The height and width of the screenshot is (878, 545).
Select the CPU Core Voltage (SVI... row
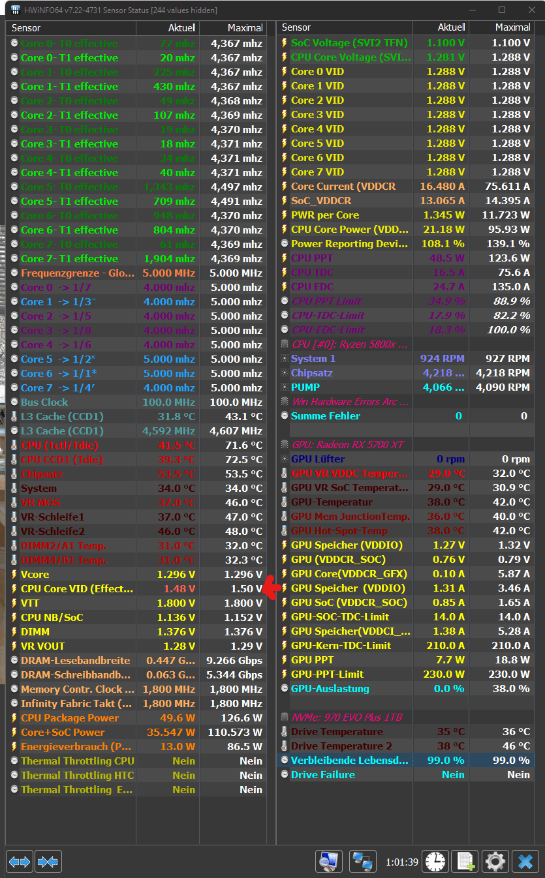(x=405, y=57)
